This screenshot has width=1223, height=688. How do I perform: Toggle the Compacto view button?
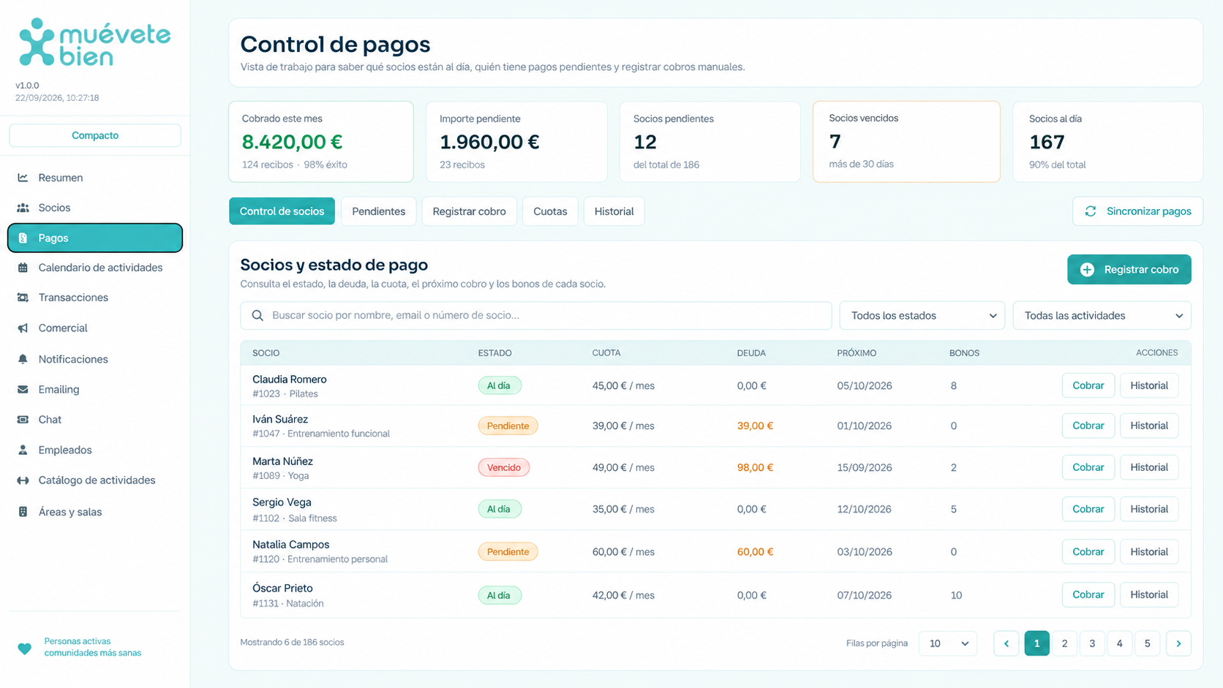point(95,135)
